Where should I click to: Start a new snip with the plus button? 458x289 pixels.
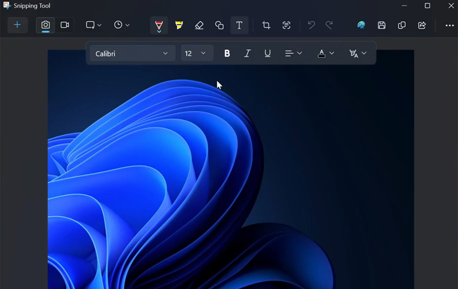click(17, 25)
